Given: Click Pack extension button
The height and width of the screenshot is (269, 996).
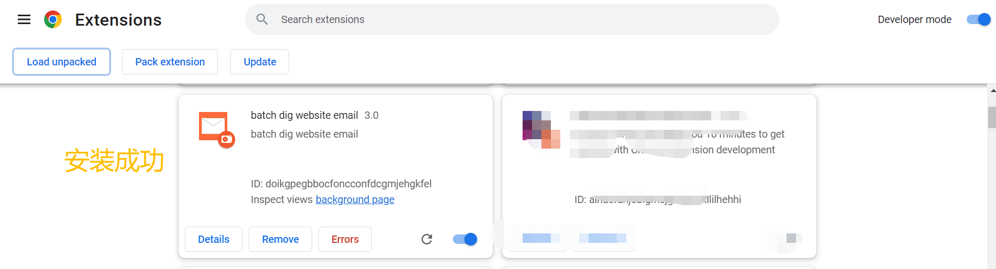Looking at the screenshot, I should tap(170, 62).
